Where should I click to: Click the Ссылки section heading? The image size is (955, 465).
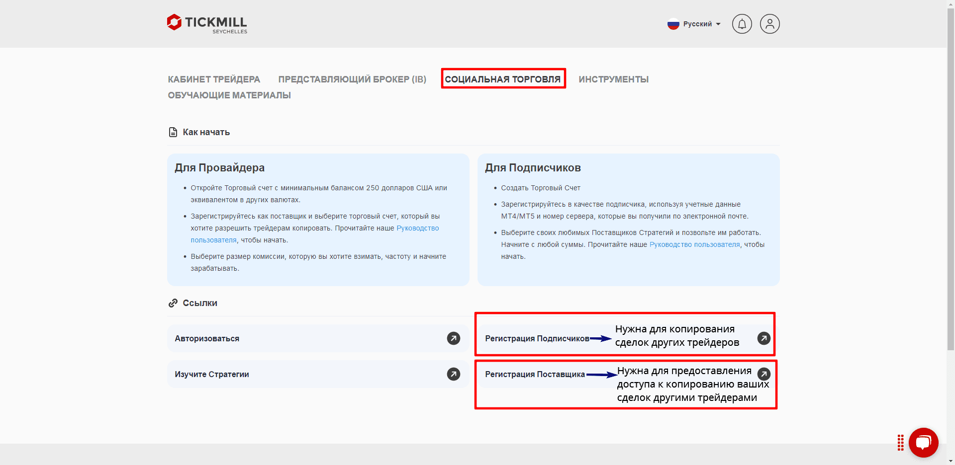tap(200, 303)
